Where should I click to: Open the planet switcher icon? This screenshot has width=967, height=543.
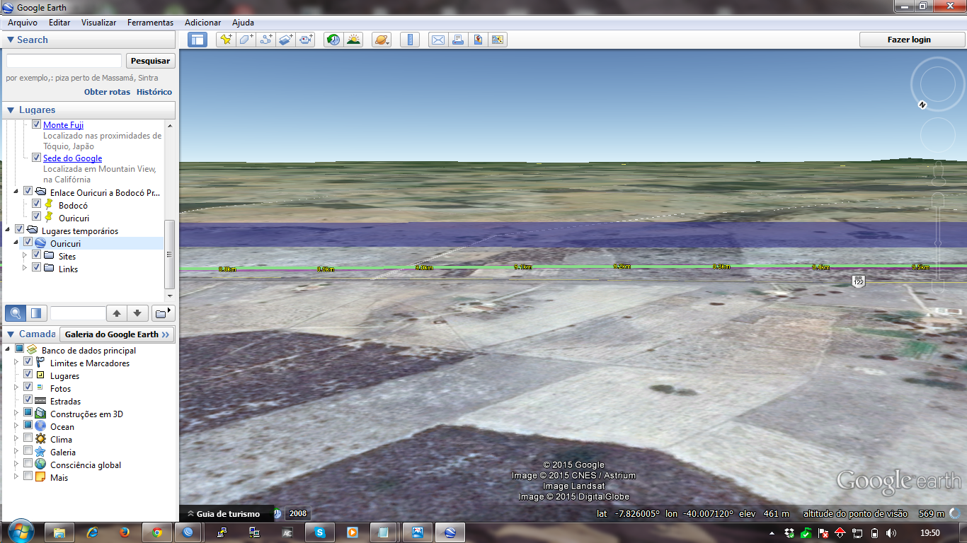382,40
